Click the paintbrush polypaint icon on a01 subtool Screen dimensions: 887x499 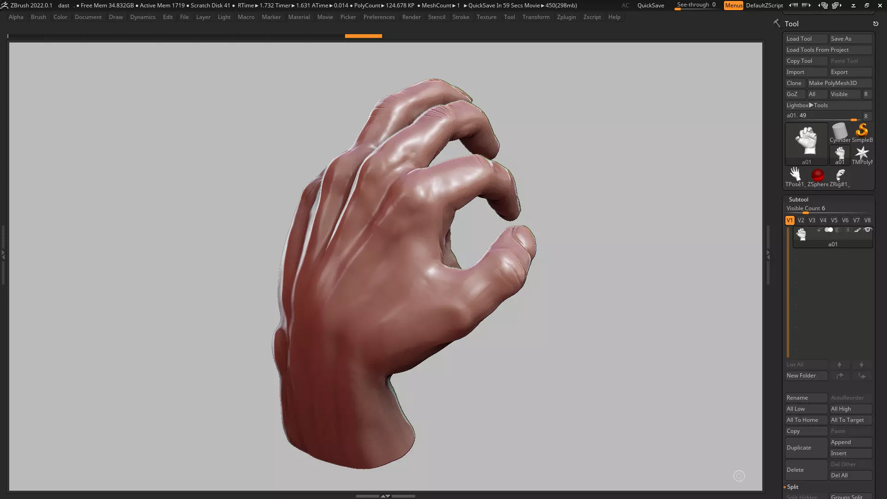[x=857, y=230]
